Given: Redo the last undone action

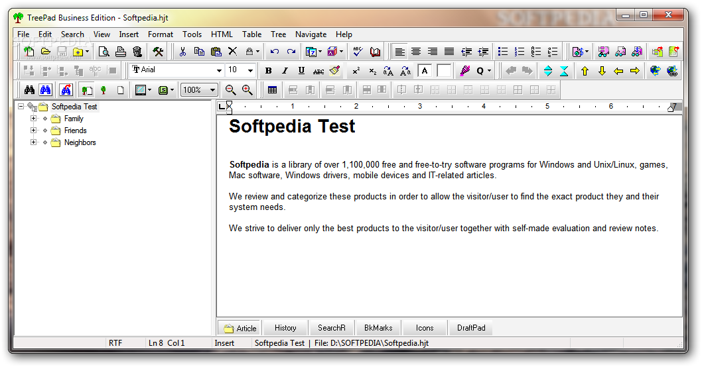Looking at the screenshot, I should [x=291, y=52].
